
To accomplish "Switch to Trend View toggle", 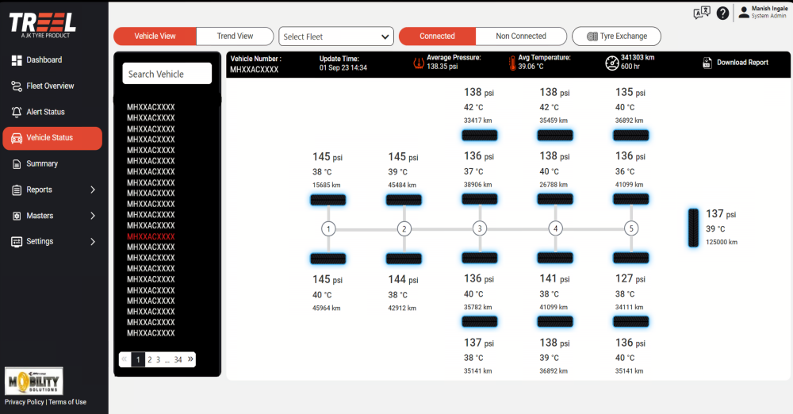I will 235,36.
